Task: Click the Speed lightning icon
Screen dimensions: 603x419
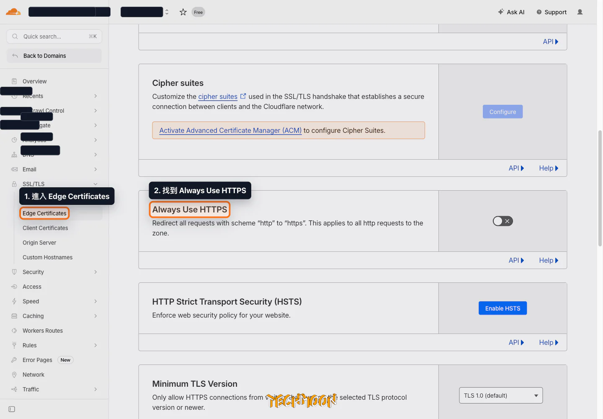Action: pyautogui.click(x=14, y=301)
